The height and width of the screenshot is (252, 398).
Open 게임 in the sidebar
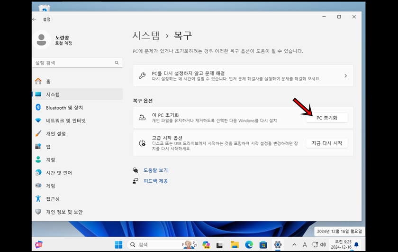pyautogui.click(x=77, y=186)
